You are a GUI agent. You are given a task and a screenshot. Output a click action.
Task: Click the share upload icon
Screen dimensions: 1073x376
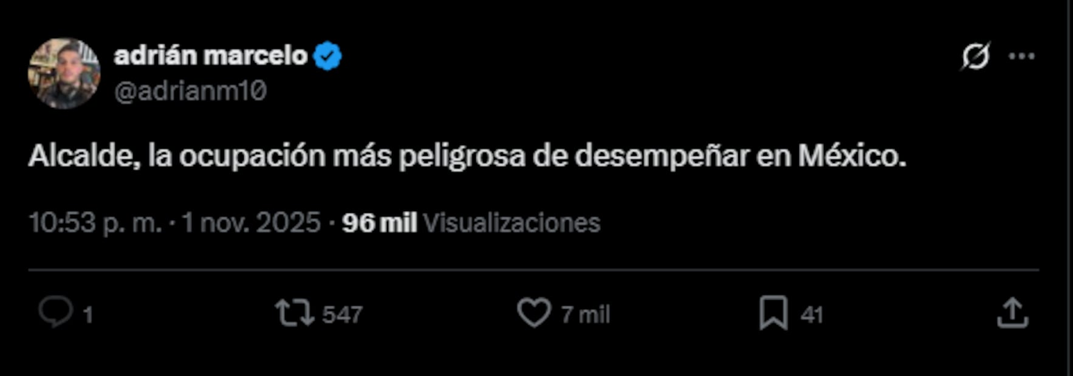1012,313
